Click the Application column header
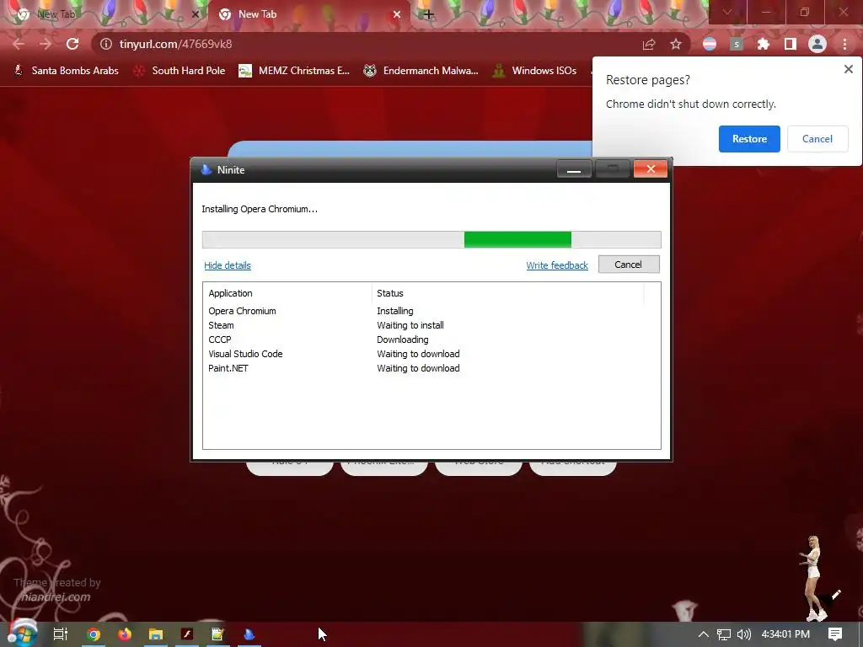 [288, 293]
